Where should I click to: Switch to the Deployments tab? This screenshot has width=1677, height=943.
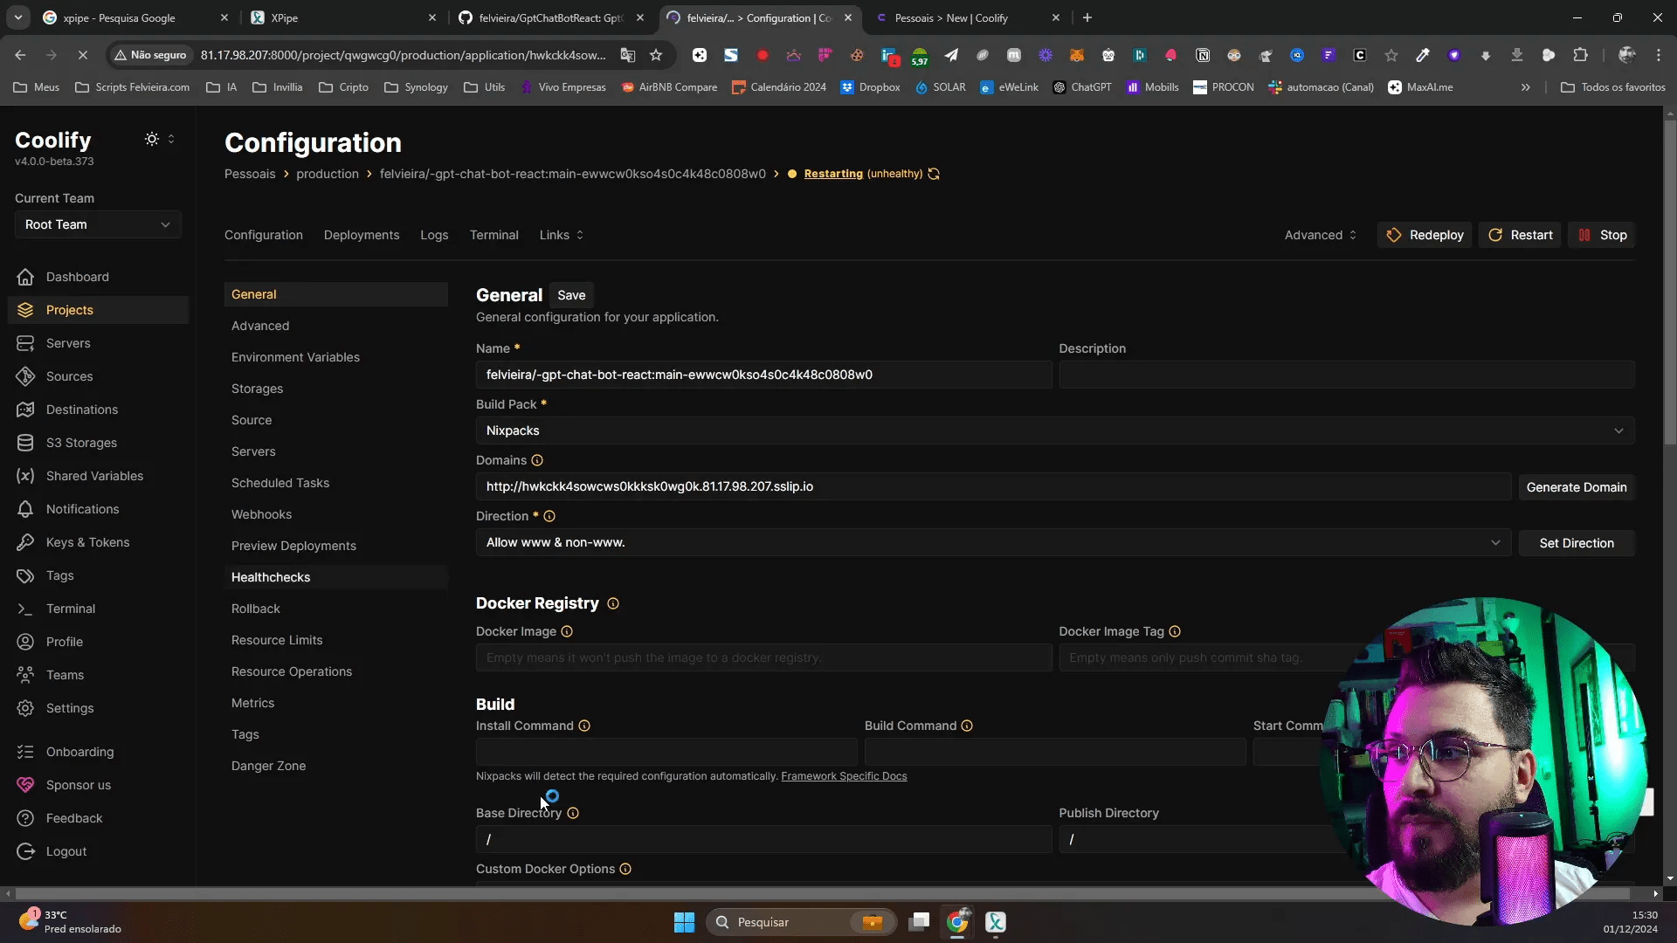point(362,235)
